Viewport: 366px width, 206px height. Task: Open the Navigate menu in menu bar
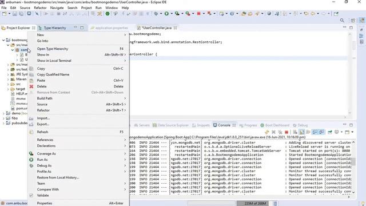(x=57, y=7)
